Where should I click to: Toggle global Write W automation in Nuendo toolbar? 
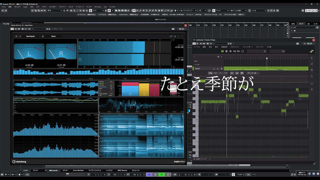pyautogui.click(x=84, y=11)
